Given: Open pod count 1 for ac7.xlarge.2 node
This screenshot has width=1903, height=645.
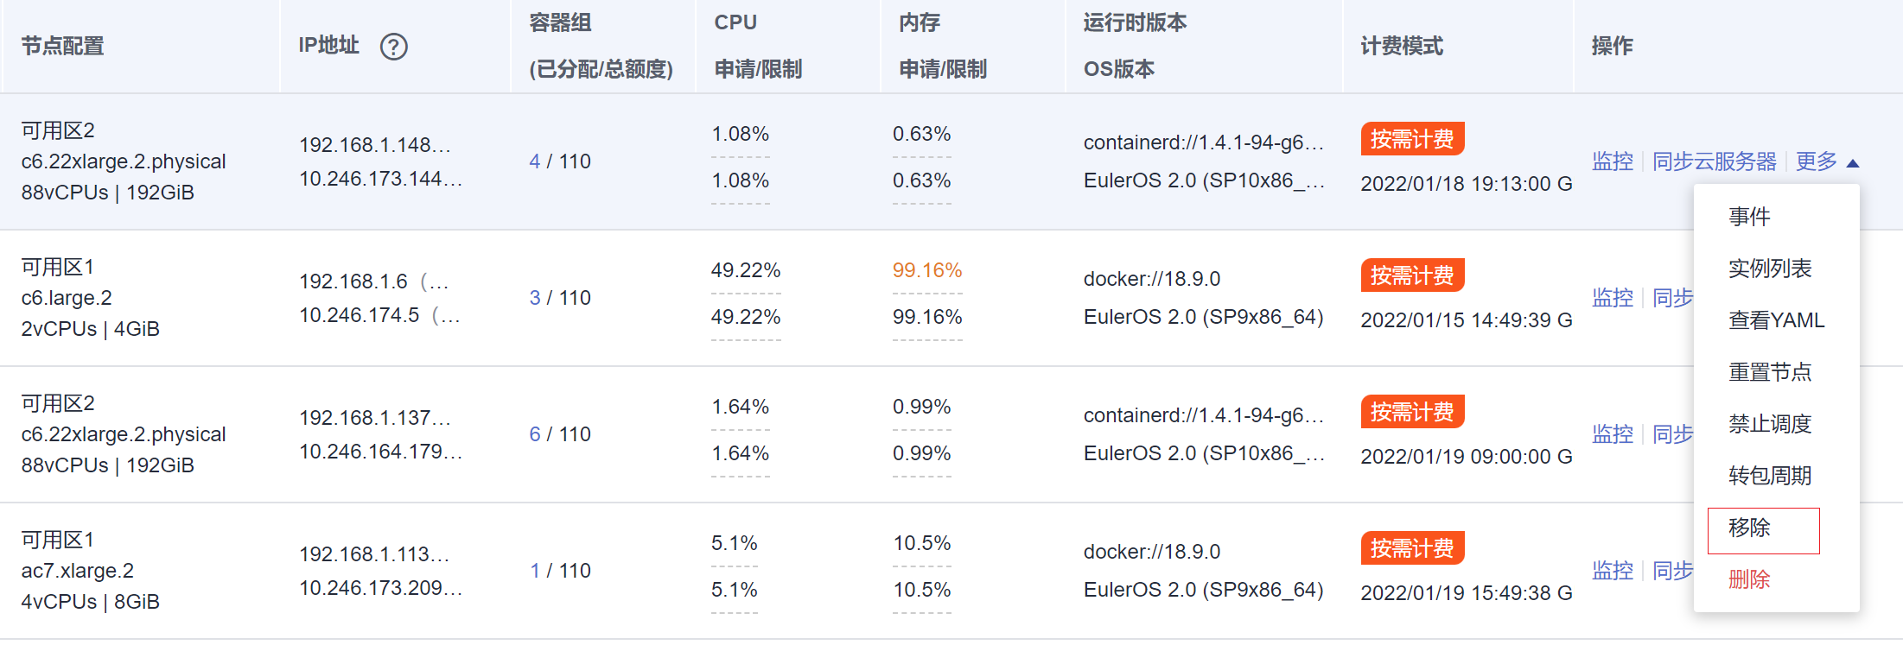Looking at the screenshot, I should click(535, 571).
